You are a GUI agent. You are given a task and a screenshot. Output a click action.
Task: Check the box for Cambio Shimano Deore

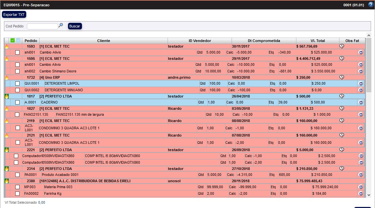(17, 71)
